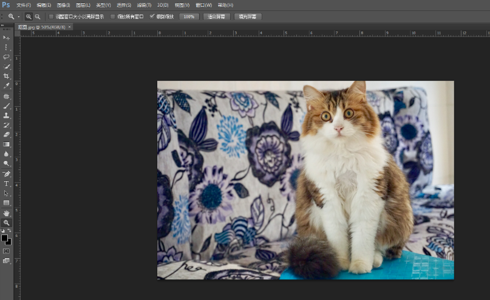Click the 适合屏幕 fit screen button

click(x=216, y=16)
